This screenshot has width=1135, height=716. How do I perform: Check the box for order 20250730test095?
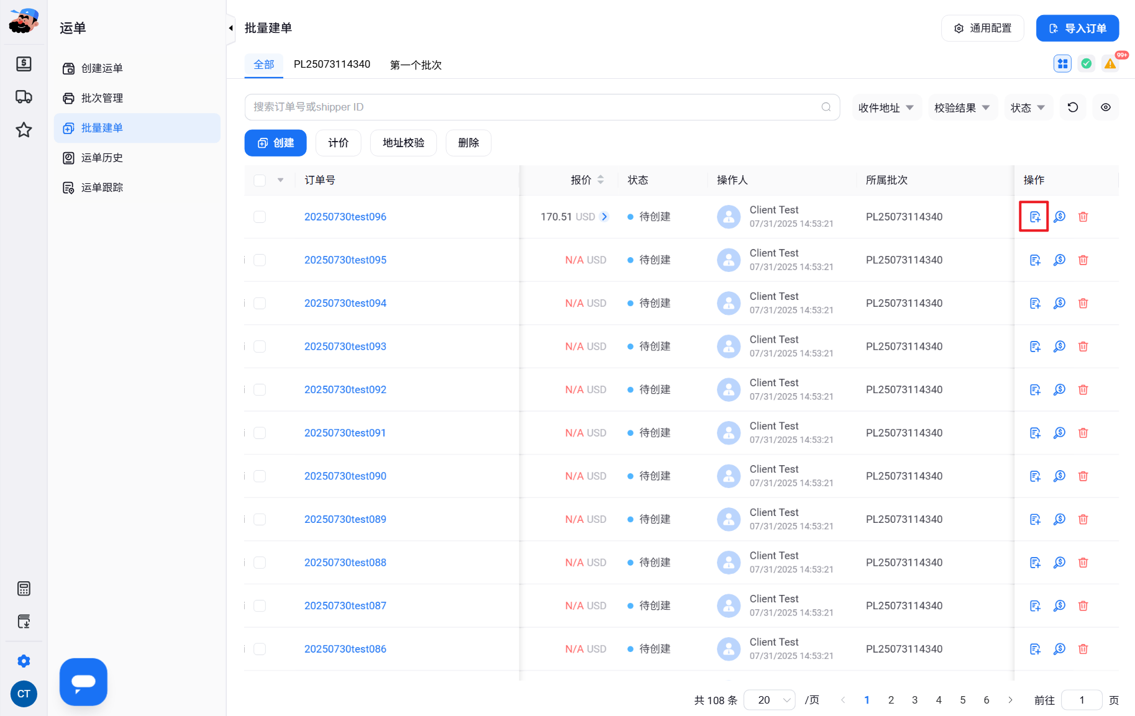pyautogui.click(x=260, y=260)
